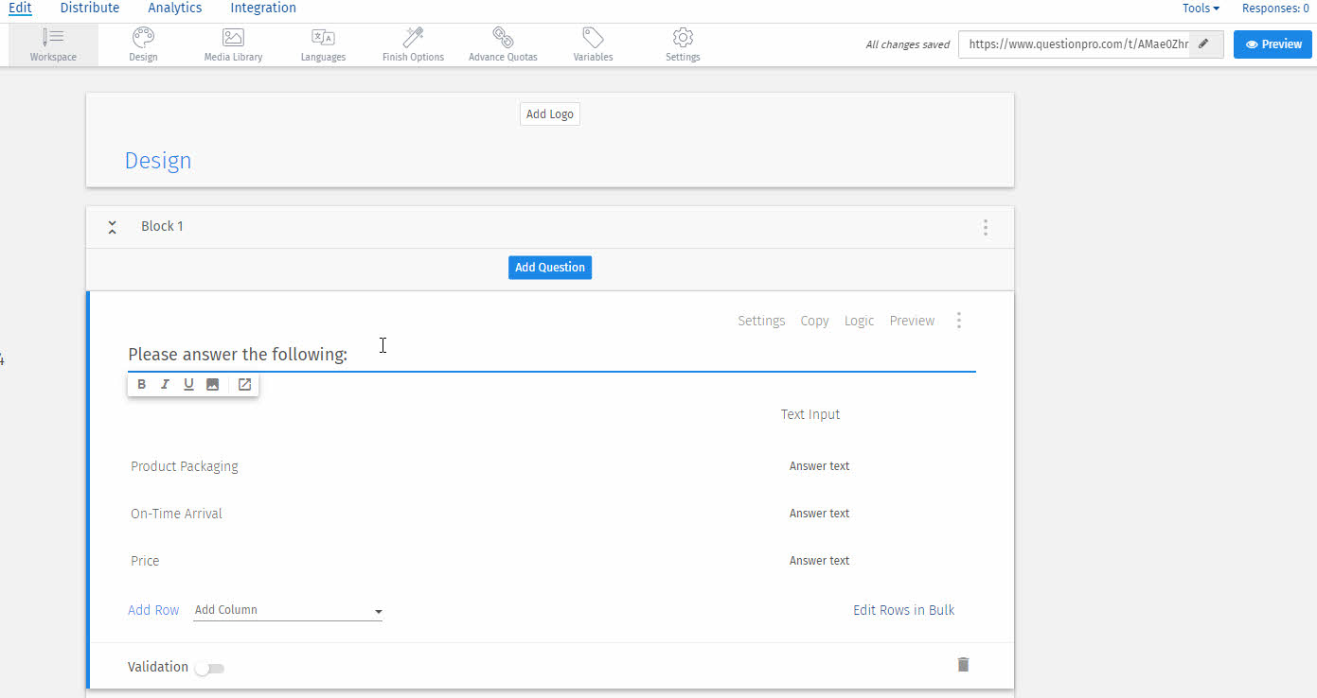Screen dimensions: 1317x698
Task: Open Finish Options wand icon
Action: (x=413, y=38)
